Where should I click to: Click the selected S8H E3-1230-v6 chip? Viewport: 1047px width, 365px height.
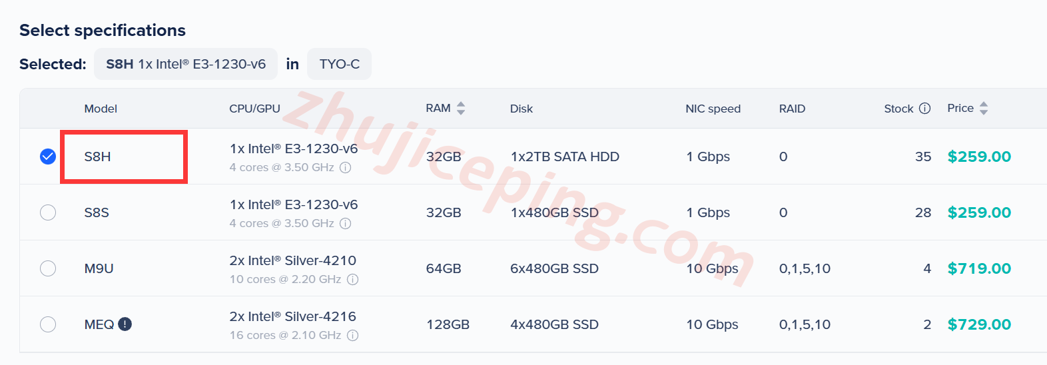pos(186,64)
